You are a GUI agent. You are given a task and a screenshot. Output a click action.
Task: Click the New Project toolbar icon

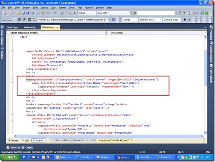pos(5,13)
